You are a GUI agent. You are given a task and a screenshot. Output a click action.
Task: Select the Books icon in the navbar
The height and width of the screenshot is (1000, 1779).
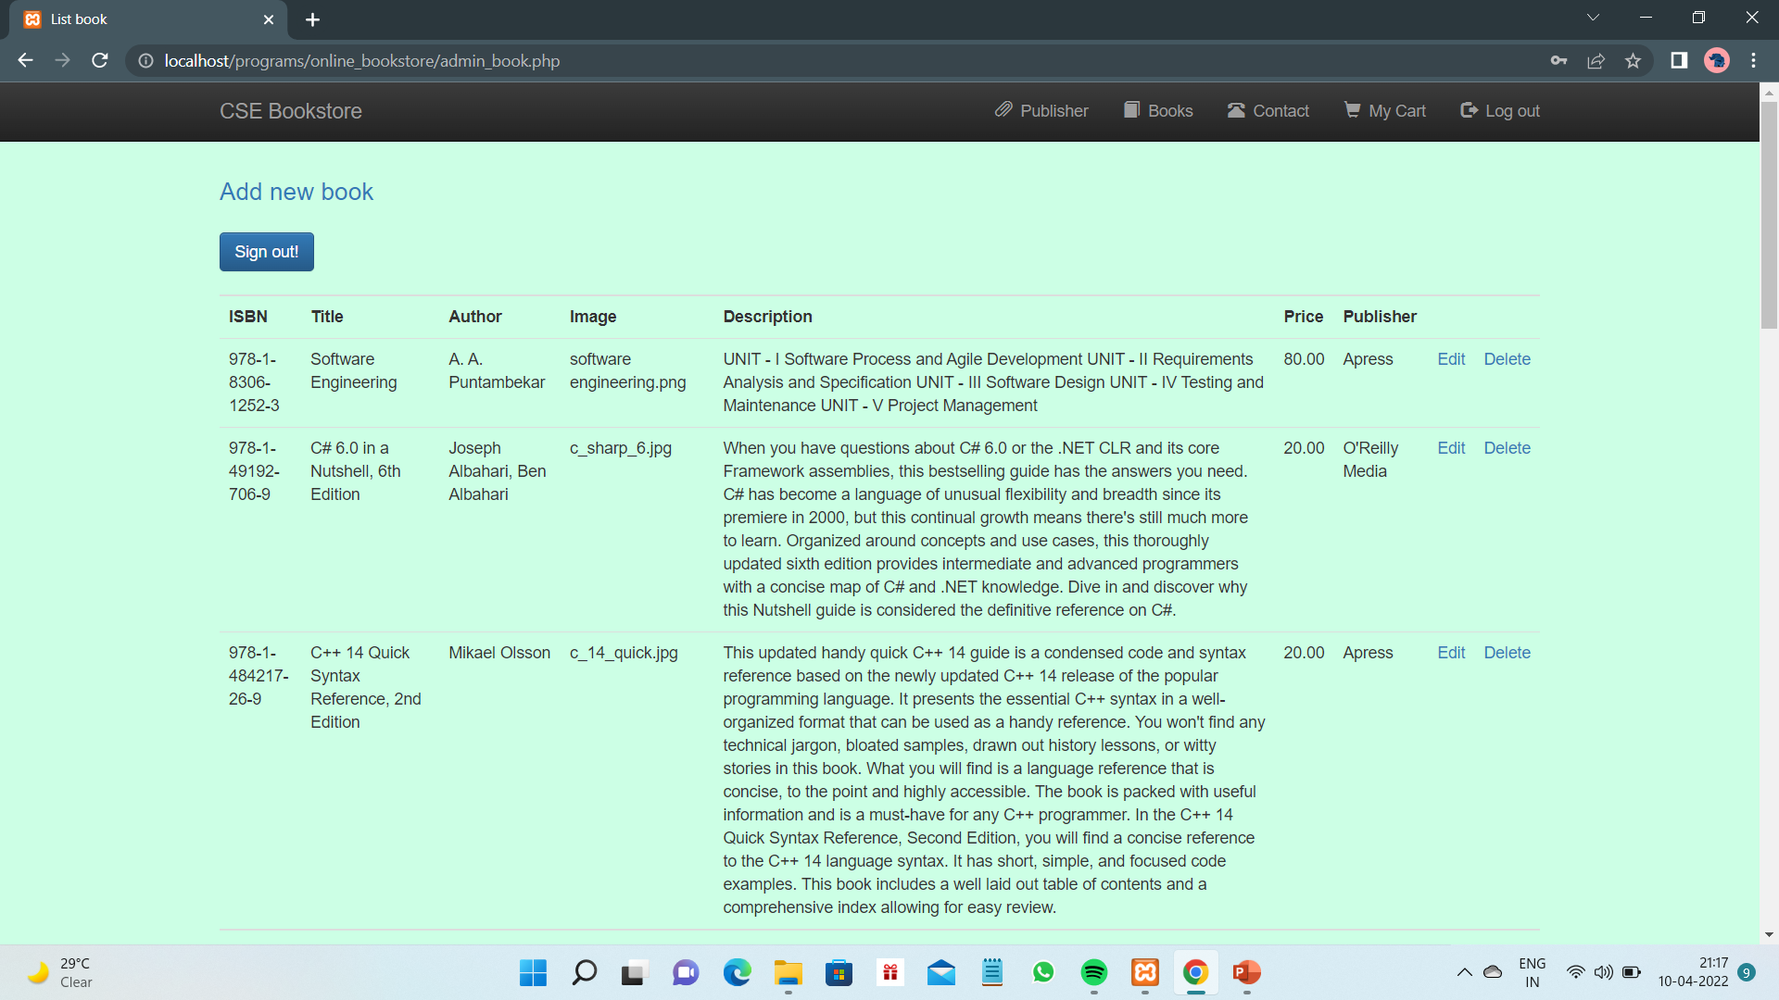tap(1131, 110)
